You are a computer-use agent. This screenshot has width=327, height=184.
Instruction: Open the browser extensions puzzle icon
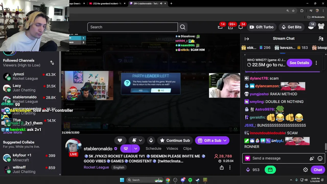pos(302,11)
